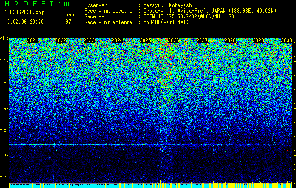Click the kHz axis unit label
Image resolution: width=296 pixels, height=188 pixels.
[4, 38]
